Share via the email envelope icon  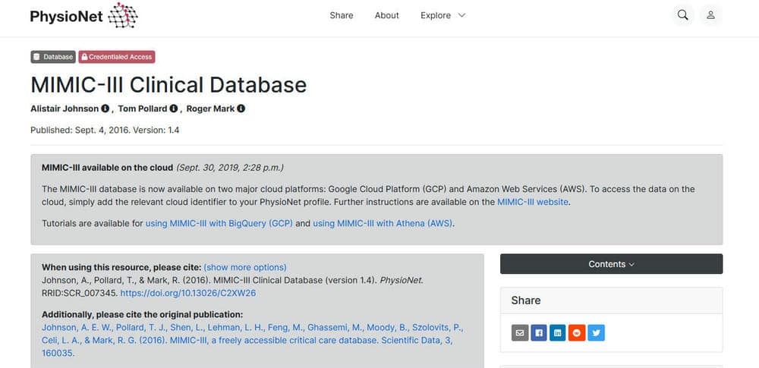click(x=520, y=332)
